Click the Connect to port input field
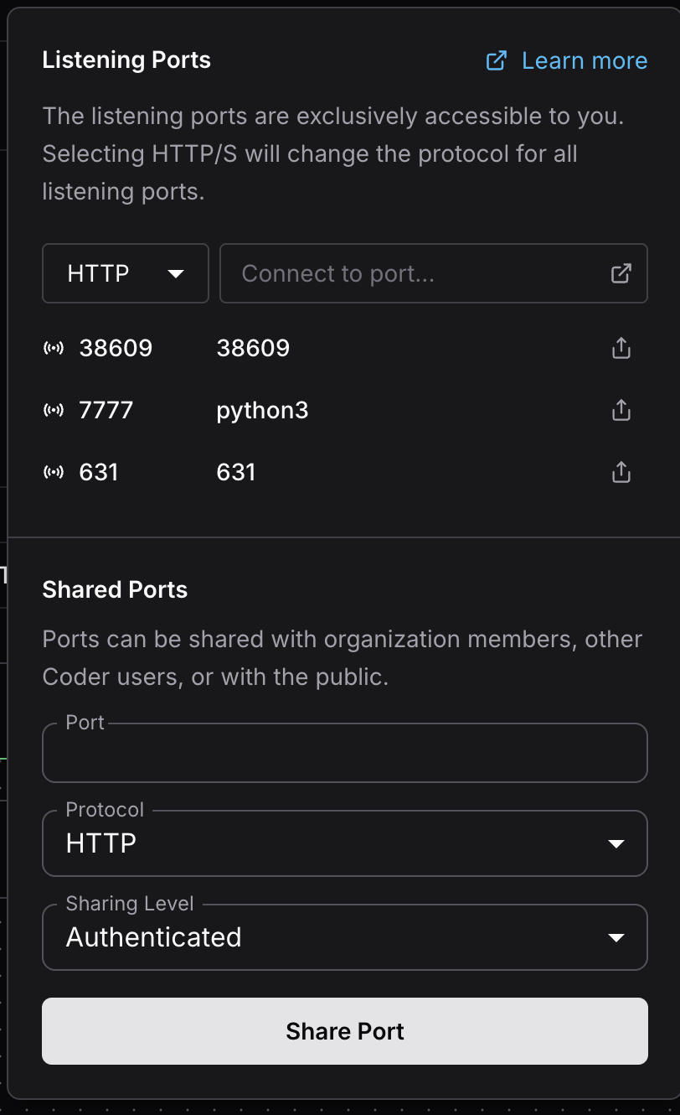Image resolution: width=680 pixels, height=1115 pixels. pos(419,273)
